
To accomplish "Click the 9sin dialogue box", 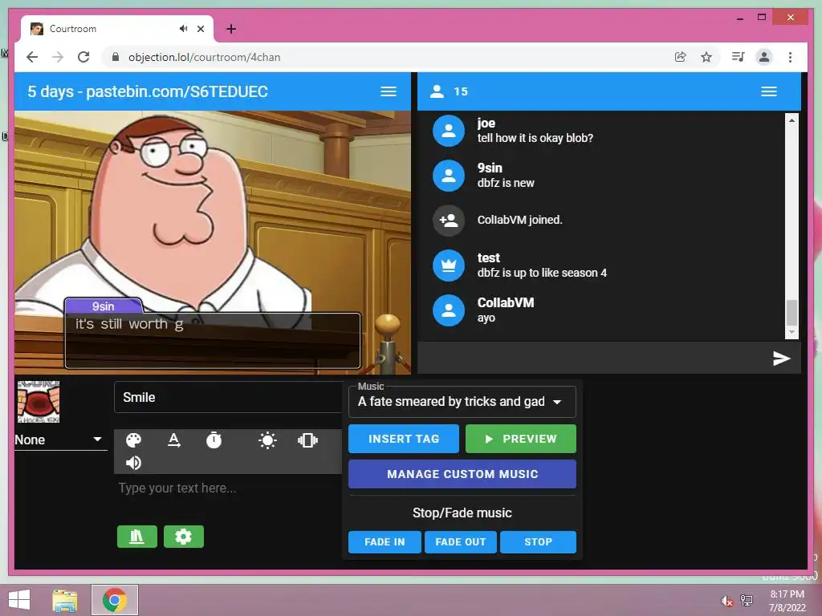I will [213, 340].
